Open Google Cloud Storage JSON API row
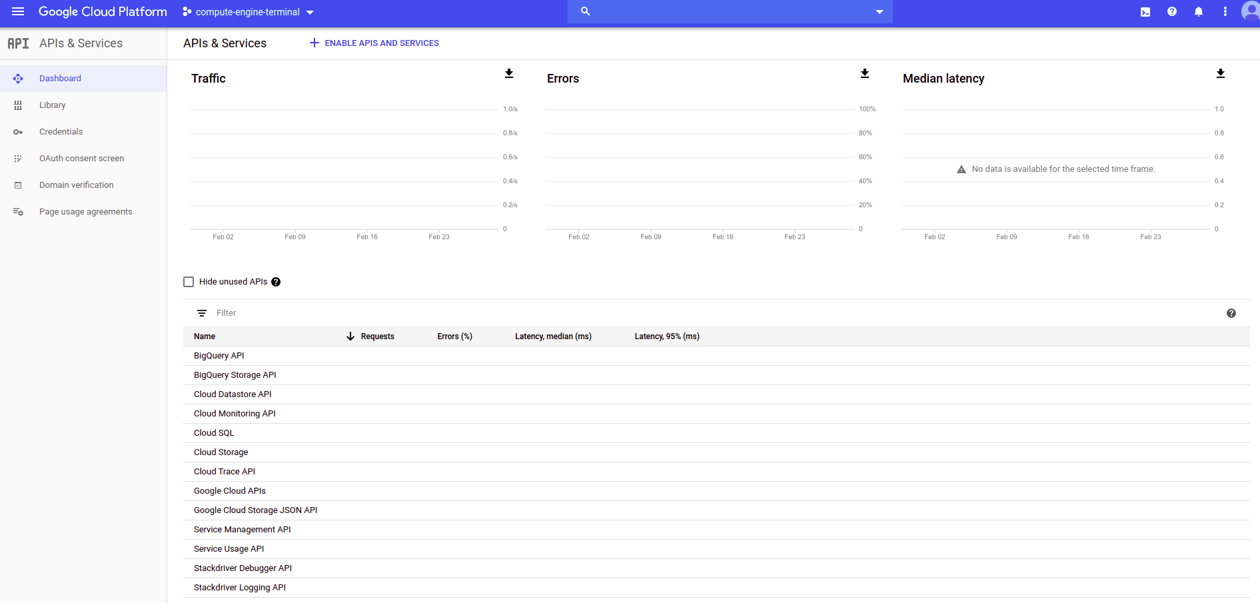Screen dimensions: 1260x603 716,510
